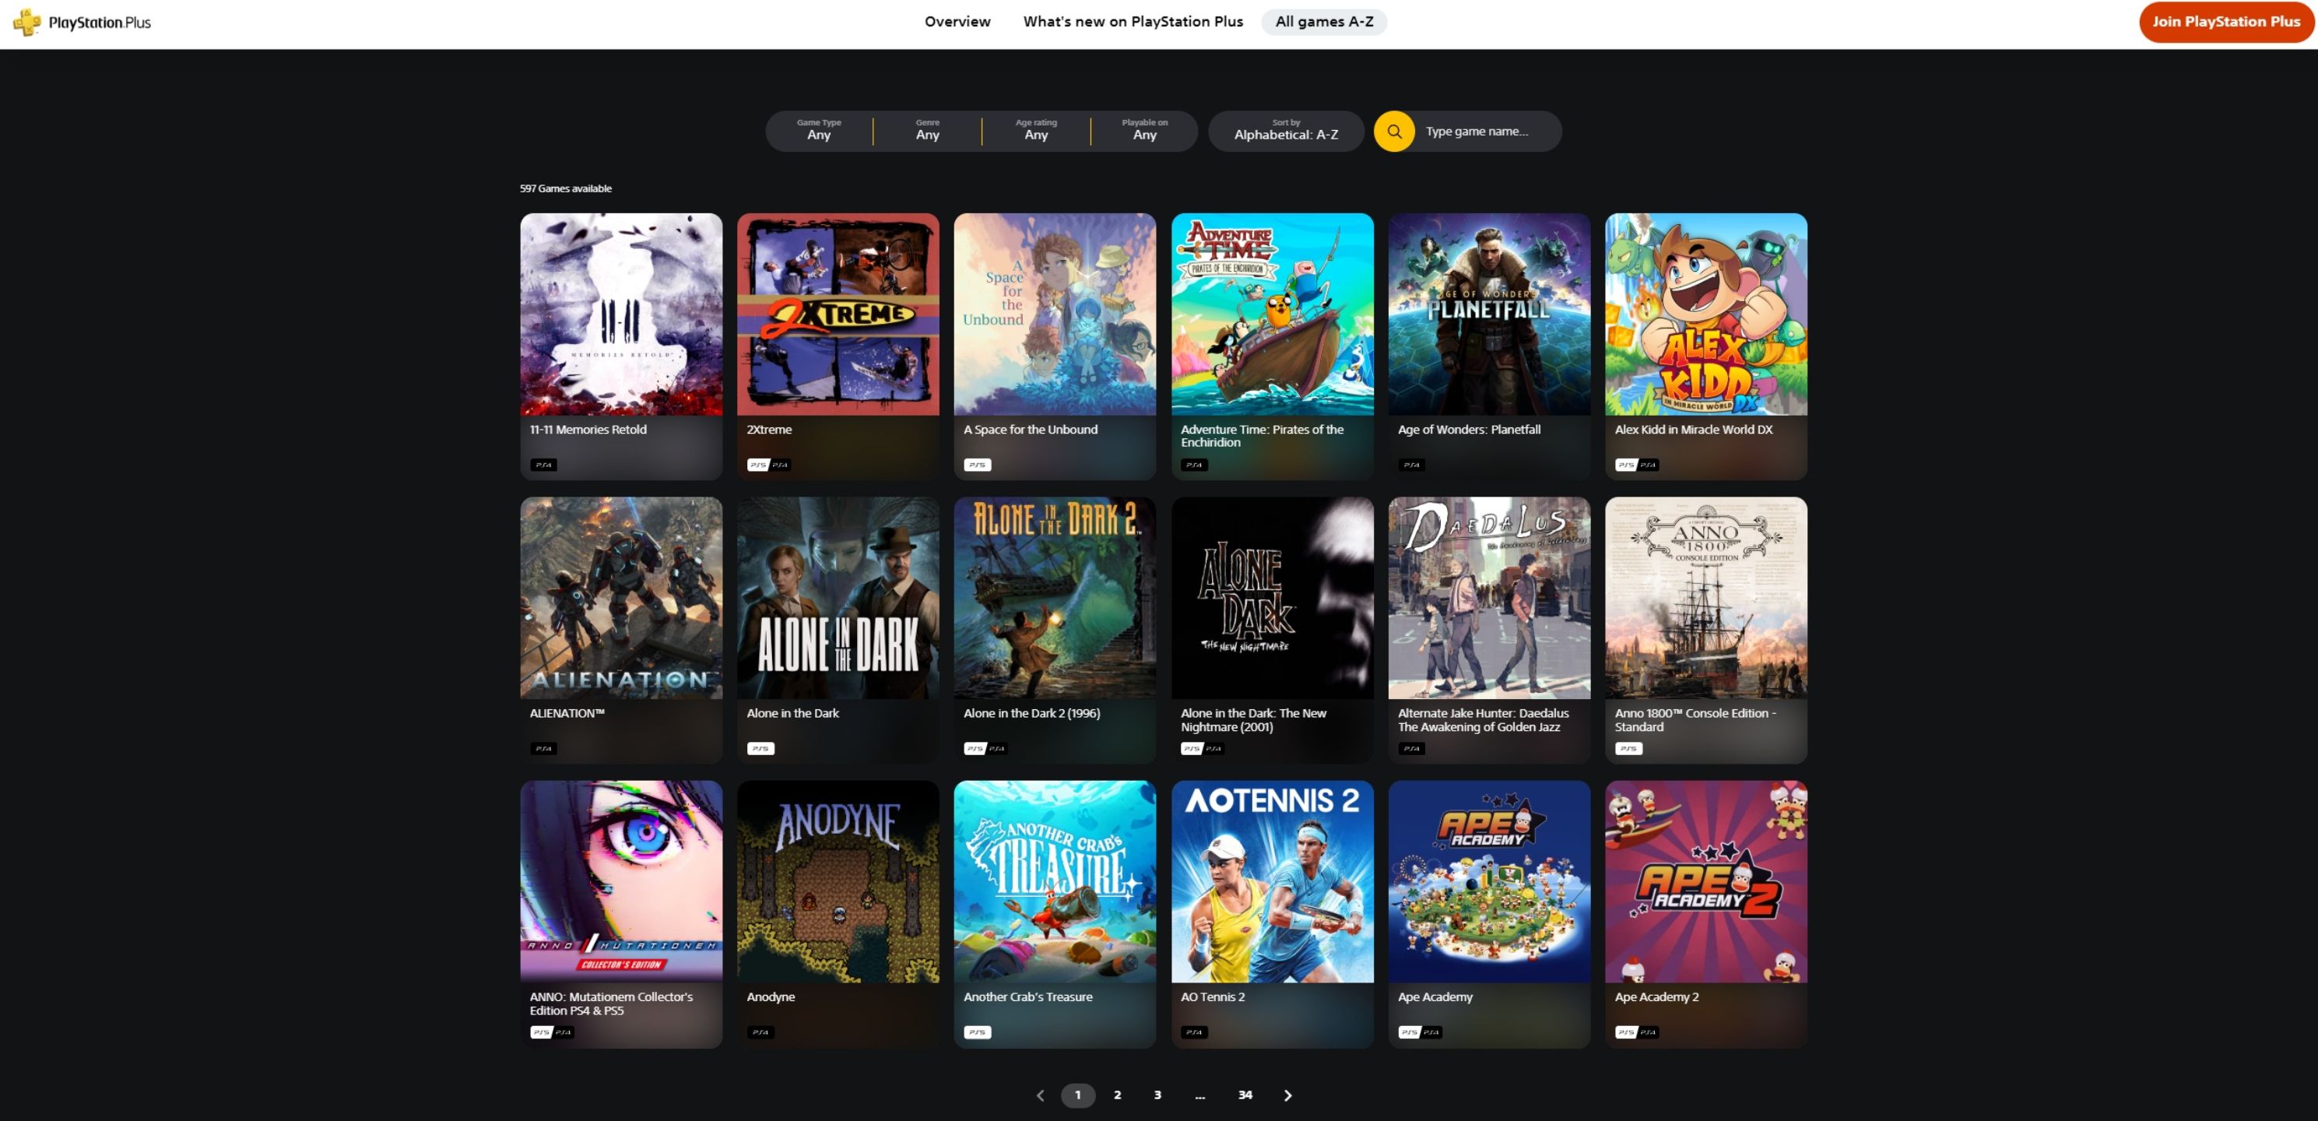
Task: Click PS5 badge under Alone in the Dark
Action: point(760,749)
